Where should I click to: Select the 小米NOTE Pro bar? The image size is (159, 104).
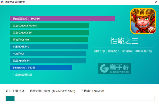[x=49, y=47]
